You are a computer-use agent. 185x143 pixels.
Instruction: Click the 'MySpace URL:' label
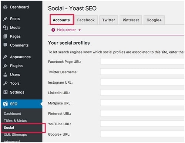(60, 103)
